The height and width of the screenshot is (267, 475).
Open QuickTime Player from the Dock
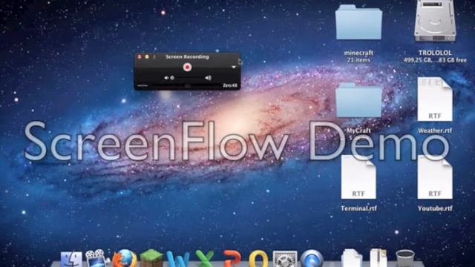click(x=312, y=259)
